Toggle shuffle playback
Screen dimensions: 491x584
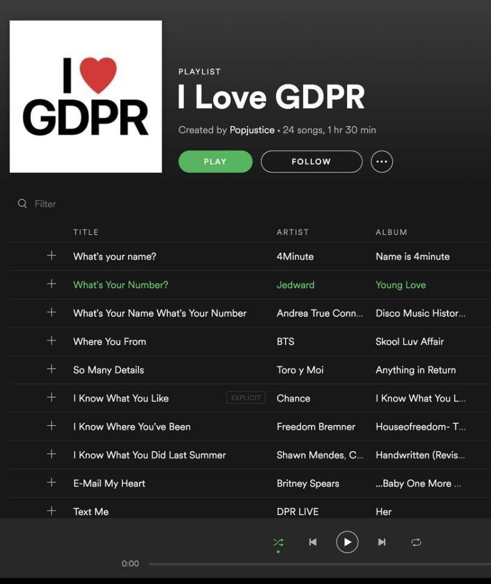[x=278, y=542]
